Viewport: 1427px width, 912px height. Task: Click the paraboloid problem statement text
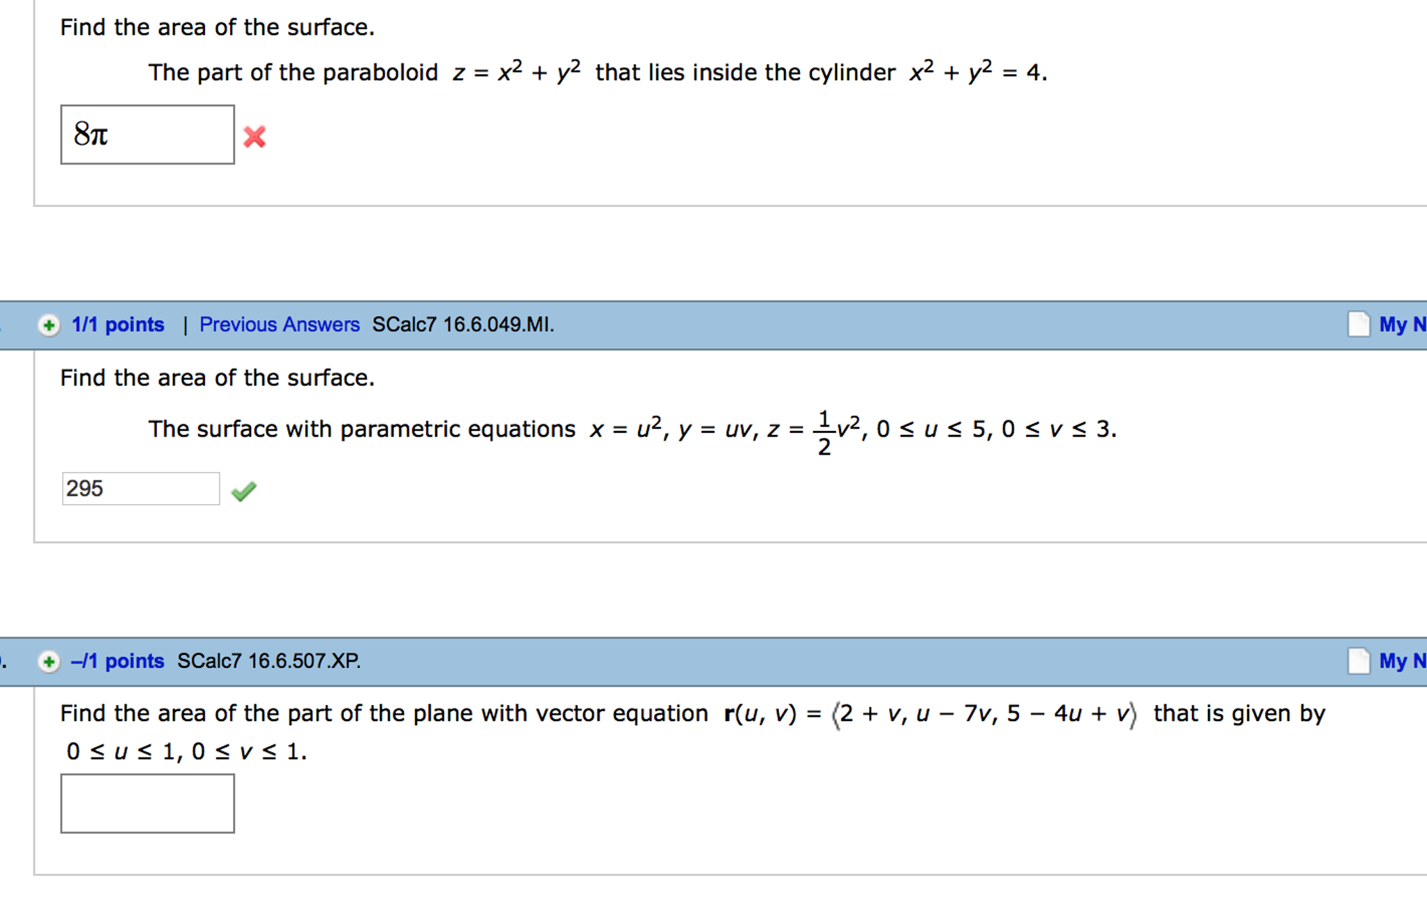click(597, 73)
